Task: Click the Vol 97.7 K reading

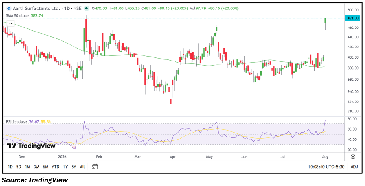Action: click(x=198, y=9)
